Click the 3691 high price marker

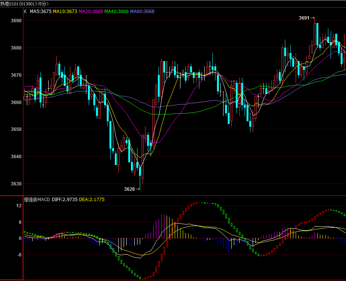pos(306,18)
